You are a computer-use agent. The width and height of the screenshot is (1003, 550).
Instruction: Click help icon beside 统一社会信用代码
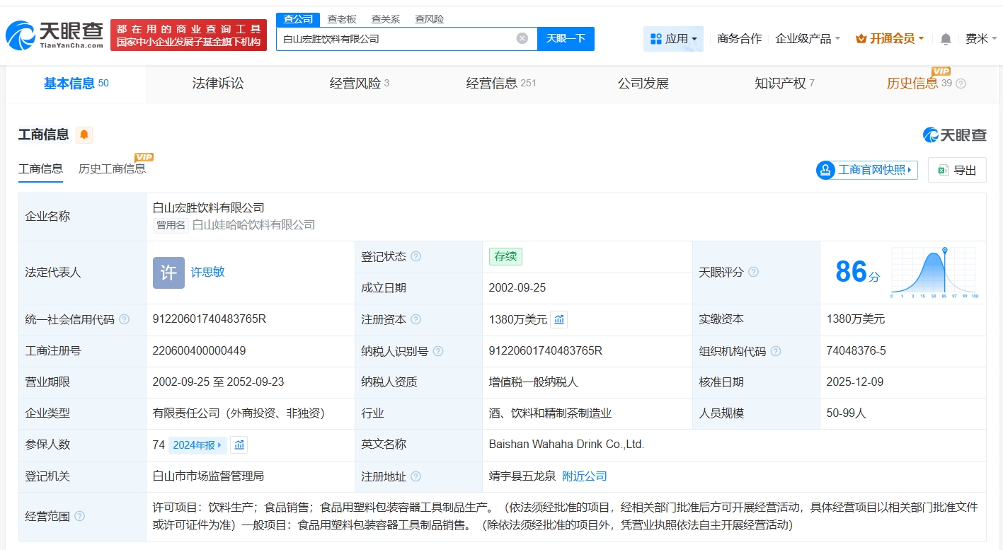click(x=125, y=319)
